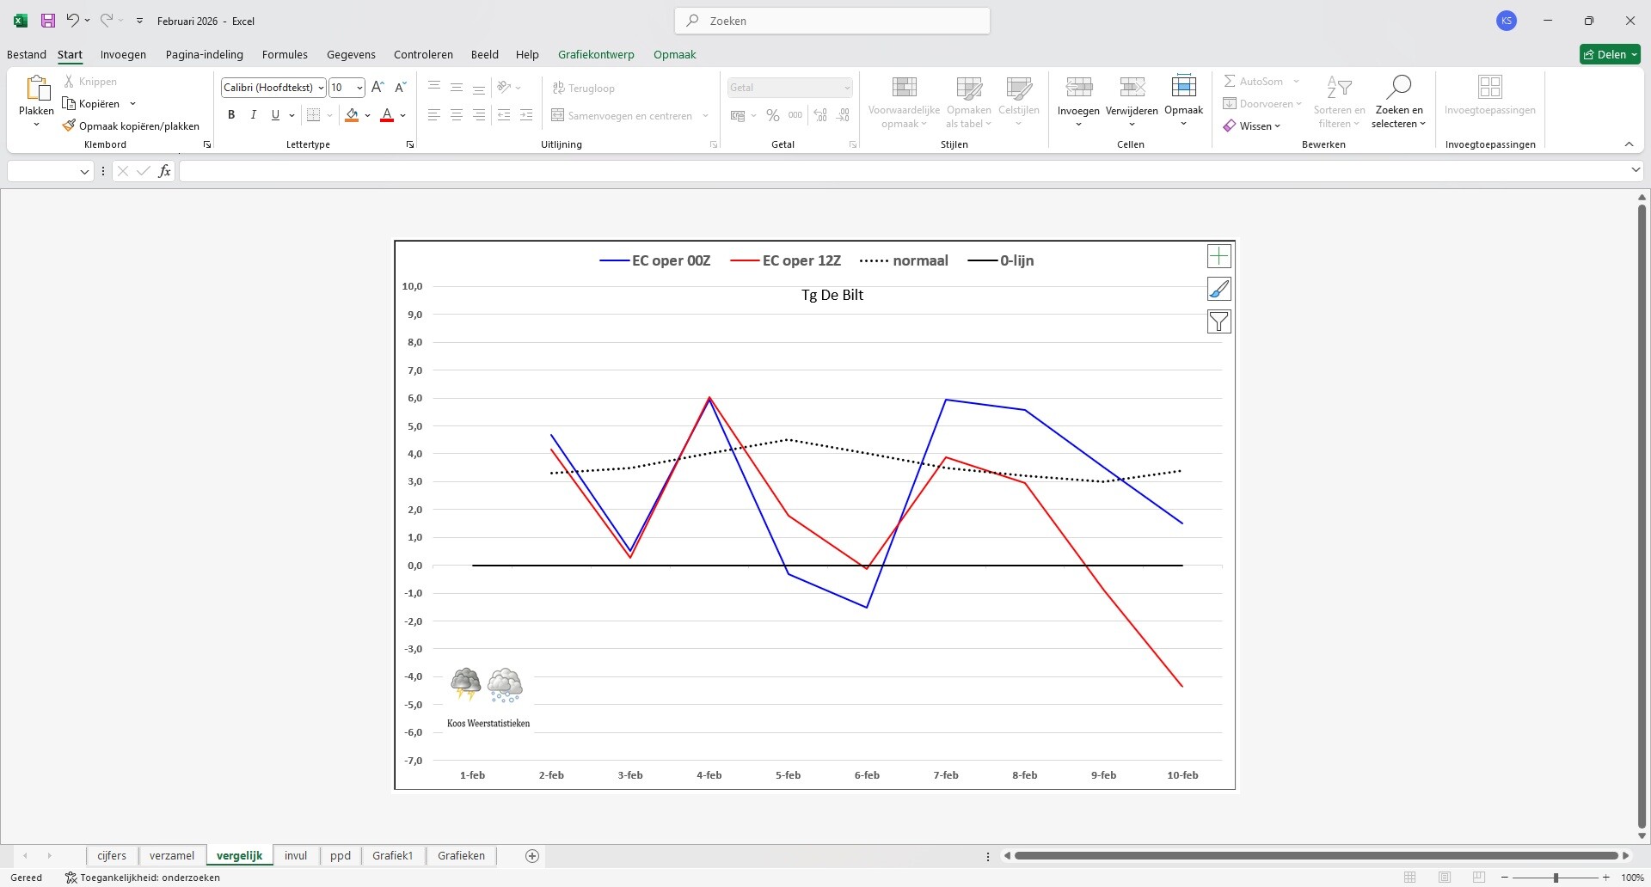The image size is (1651, 887).
Task: Expand the Name Box dropdown arrow
Action: point(84,172)
